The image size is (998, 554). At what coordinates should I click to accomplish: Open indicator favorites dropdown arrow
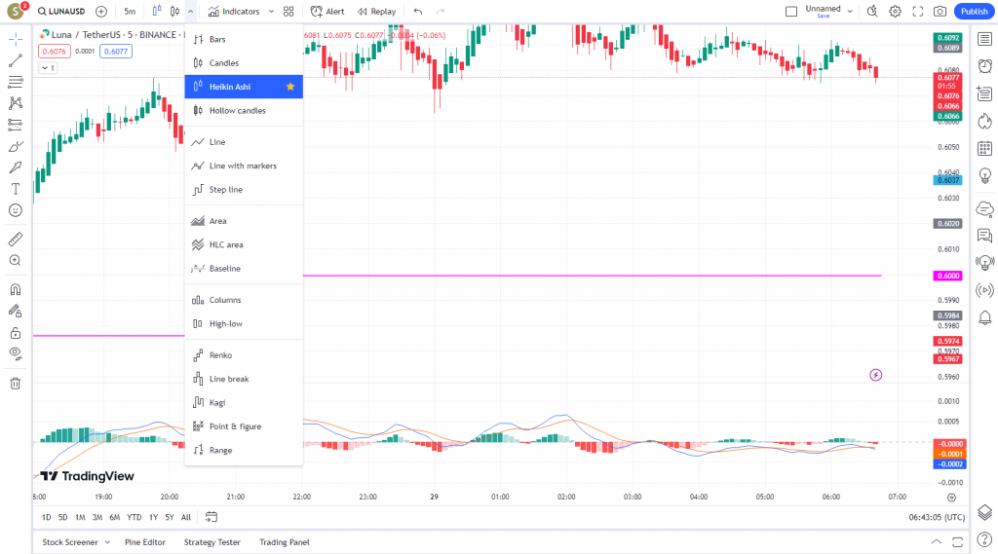pyautogui.click(x=271, y=12)
